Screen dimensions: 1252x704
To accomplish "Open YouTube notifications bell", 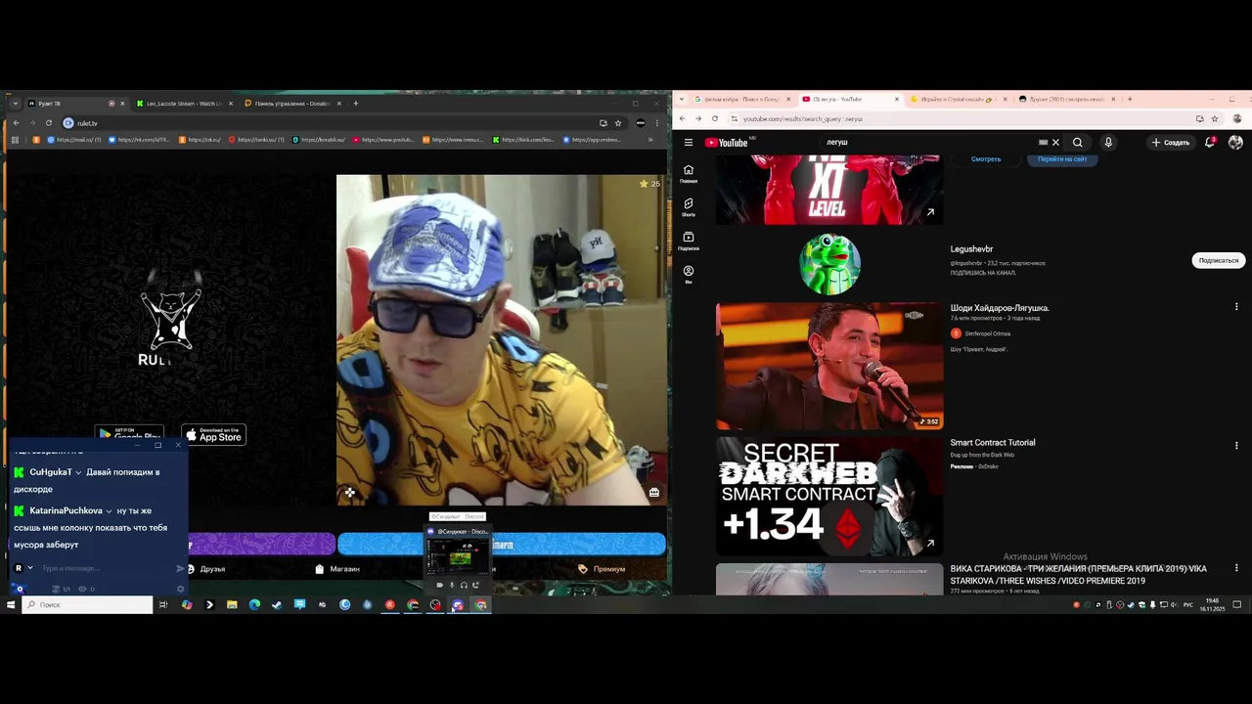I will pos(1210,143).
